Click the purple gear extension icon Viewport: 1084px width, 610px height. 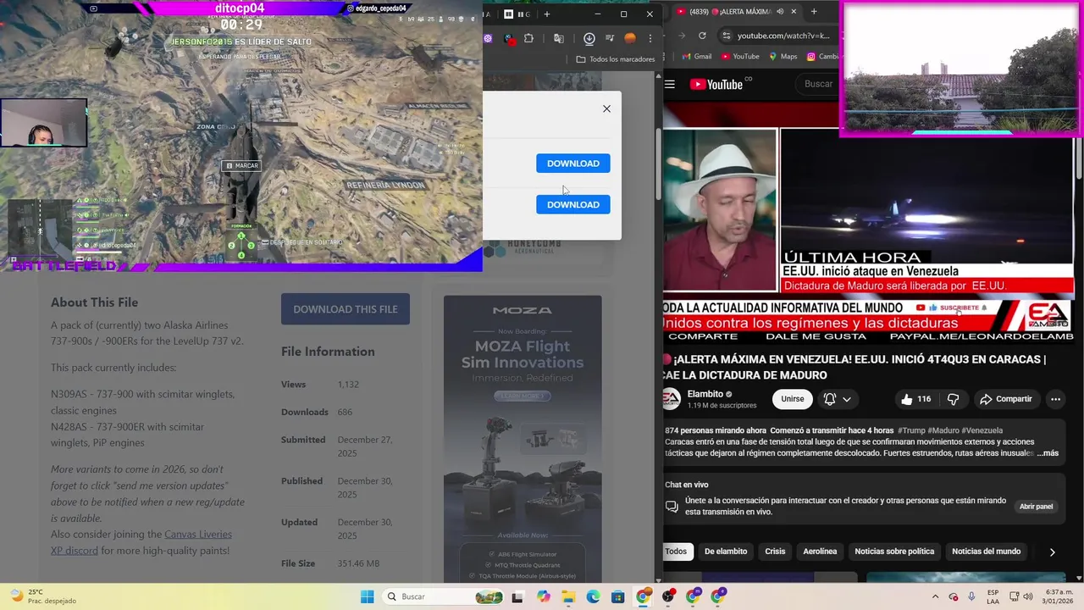click(x=488, y=38)
